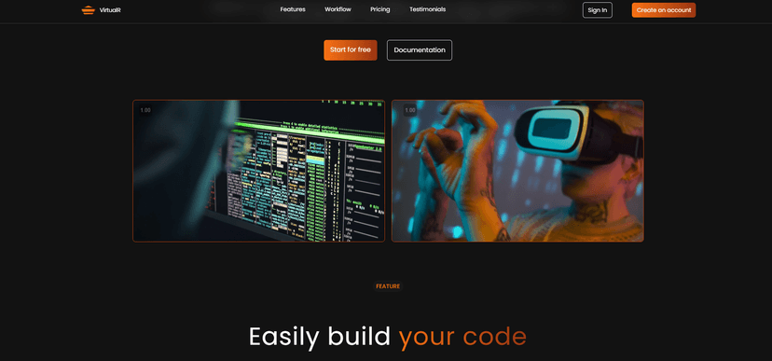Open the Pricing nav item
772x361 pixels.
(380, 9)
